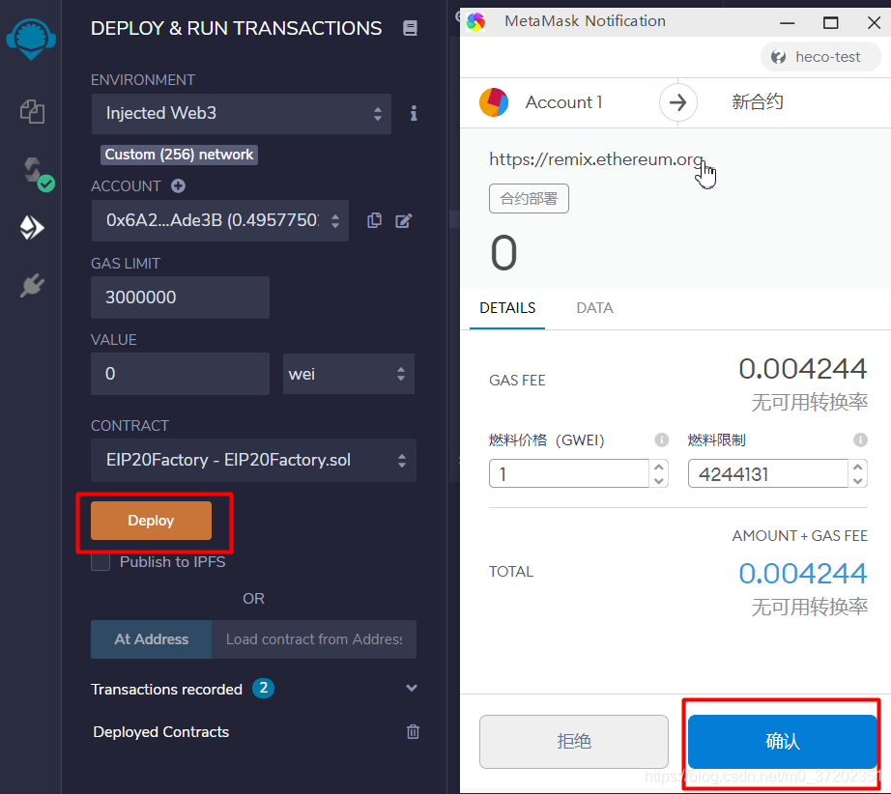The height and width of the screenshot is (794, 891).
Task: Increase the gas limit stepper in MetaMask
Action: point(858,467)
